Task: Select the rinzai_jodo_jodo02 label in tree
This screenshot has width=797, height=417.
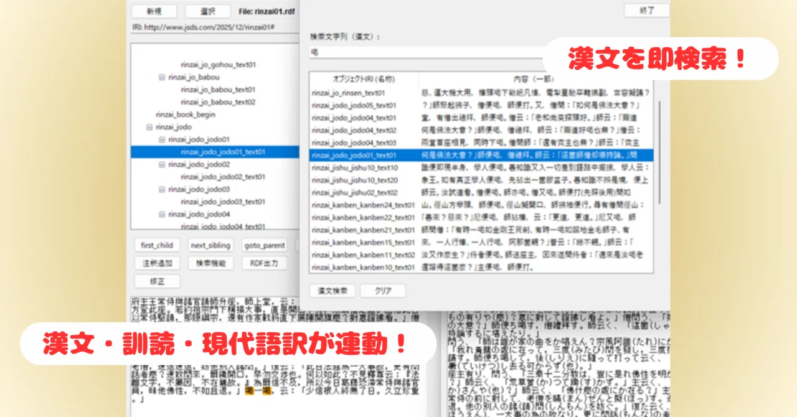Action: [199, 164]
